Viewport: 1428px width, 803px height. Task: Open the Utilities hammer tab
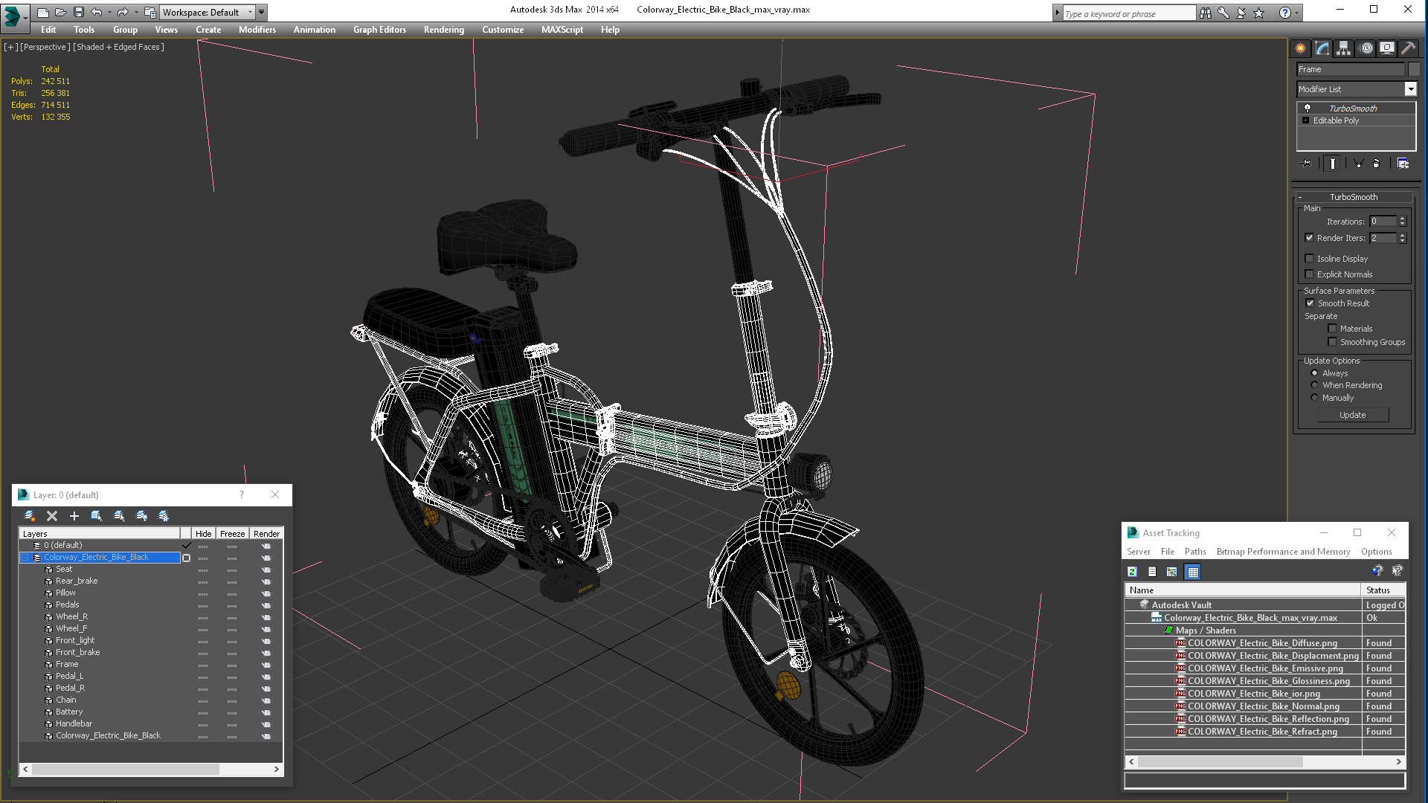pos(1408,48)
